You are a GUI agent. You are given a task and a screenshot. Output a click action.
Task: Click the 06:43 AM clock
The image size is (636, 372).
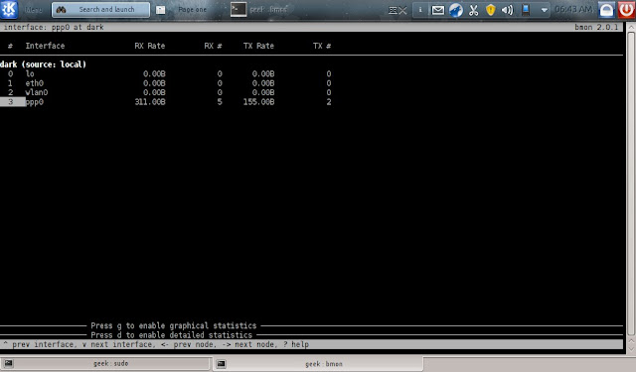(573, 9)
